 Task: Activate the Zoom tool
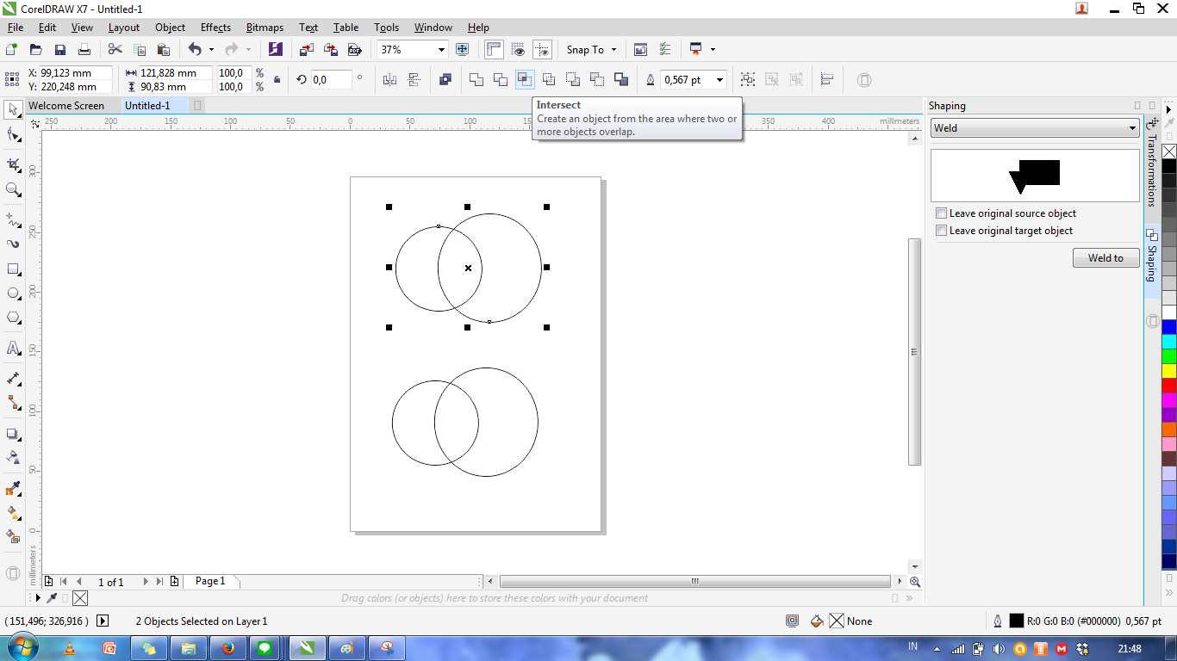[11, 191]
